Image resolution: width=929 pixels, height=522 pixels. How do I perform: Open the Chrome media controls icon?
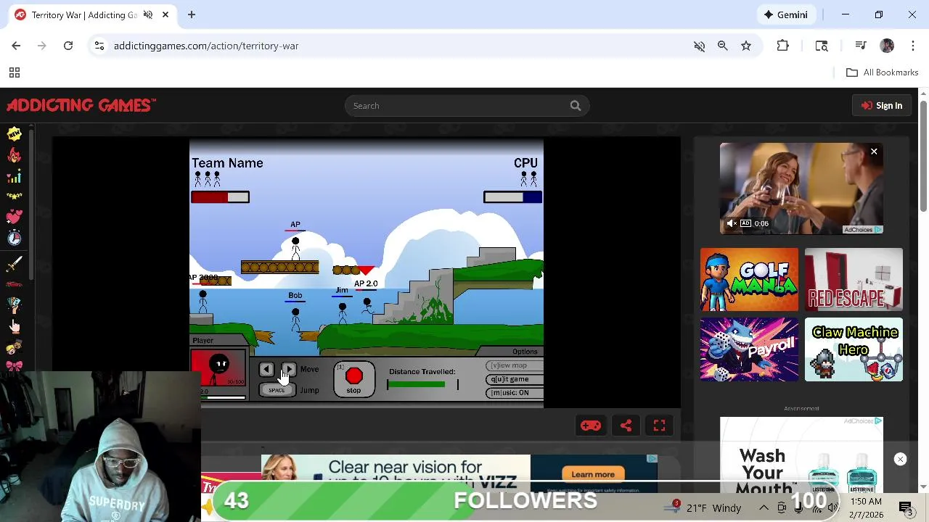(x=861, y=46)
